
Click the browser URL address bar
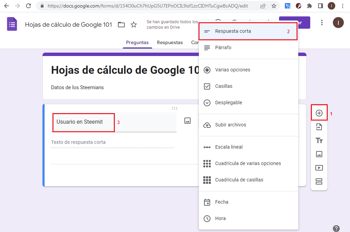tap(147, 6)
